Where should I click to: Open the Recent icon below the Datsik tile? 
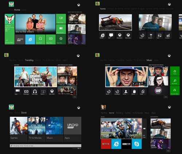click(108, 92)
